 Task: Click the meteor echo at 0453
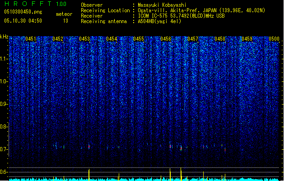pos(89,147)
